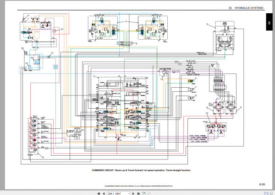The image size is (275, 195).
Task: Select the black chapter 8 side tab
Action: 269,22
